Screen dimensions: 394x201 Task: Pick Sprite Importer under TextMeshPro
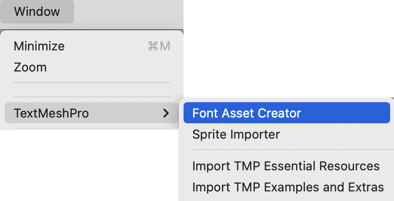click(236, 134)
